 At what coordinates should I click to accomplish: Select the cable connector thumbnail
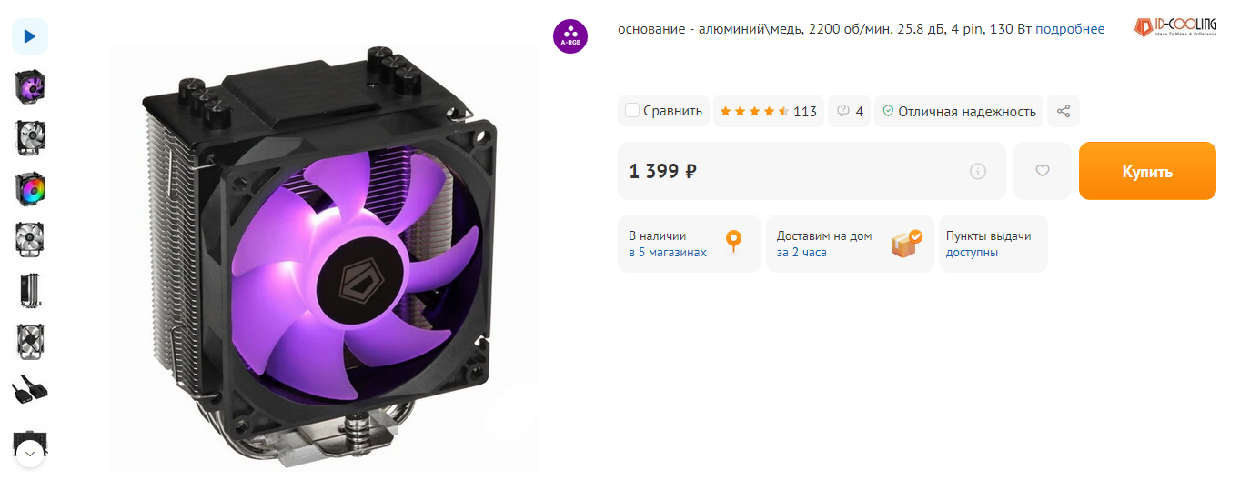[30, 391]
